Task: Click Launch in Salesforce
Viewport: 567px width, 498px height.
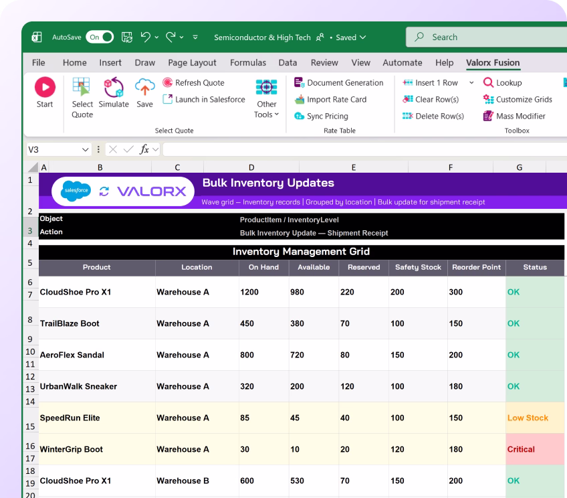Action: pyautogui.click(x=204, y=99)
